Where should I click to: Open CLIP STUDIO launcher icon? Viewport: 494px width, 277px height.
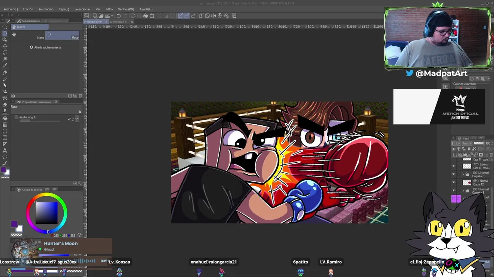pos(87,16)
